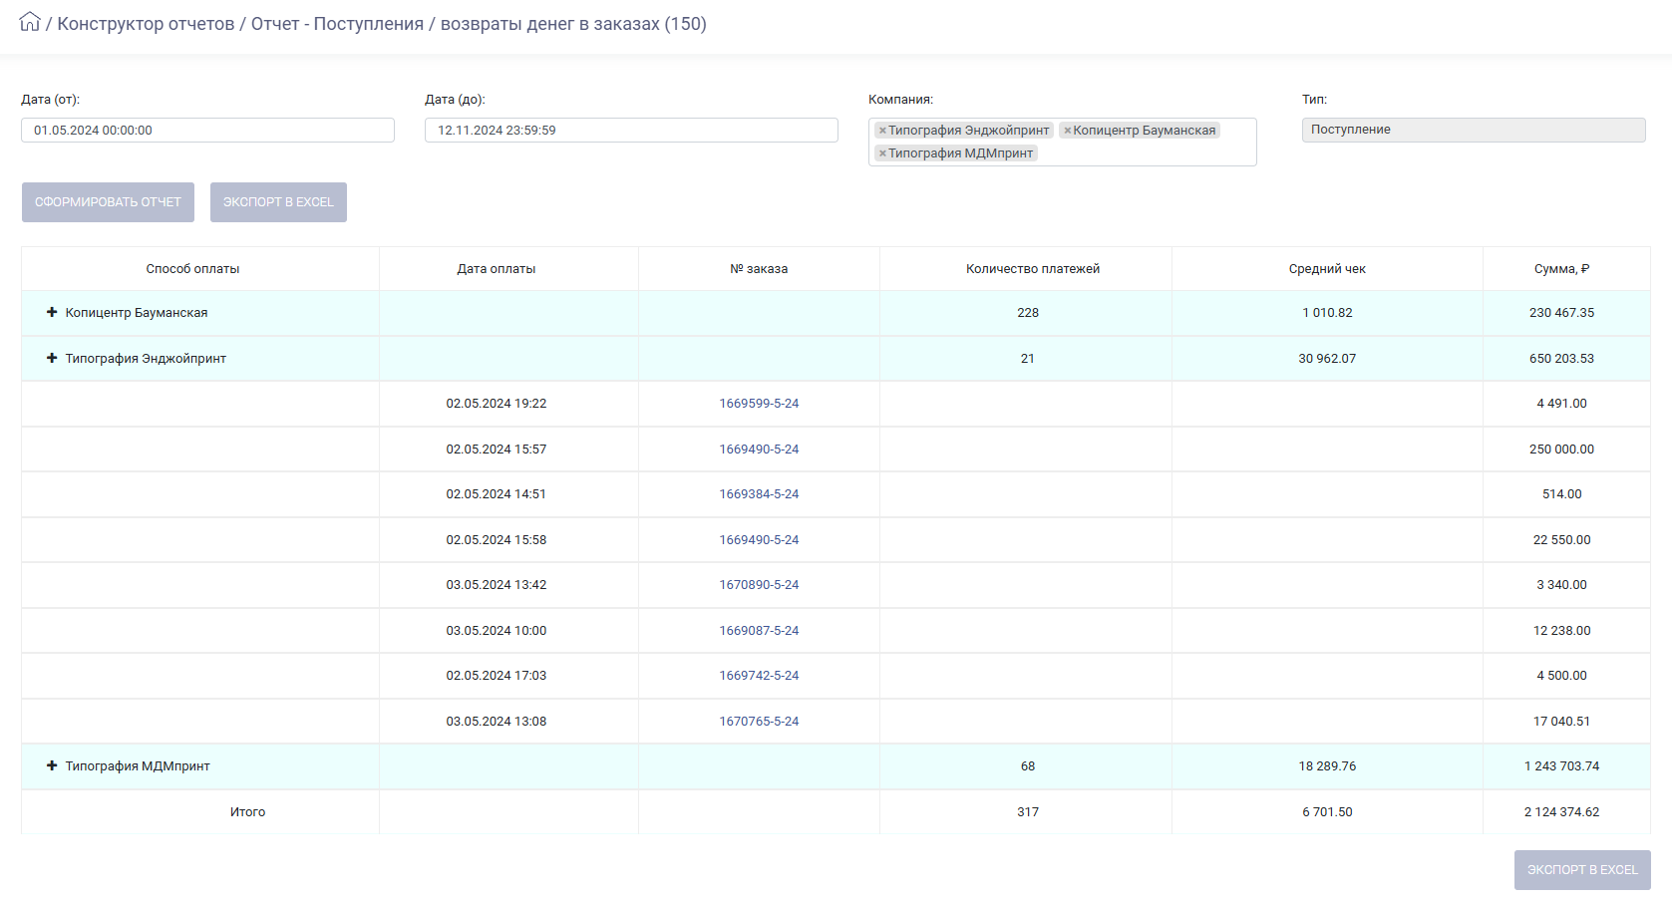Select payment date 03.05.2024 13:42

pos(497,585)
